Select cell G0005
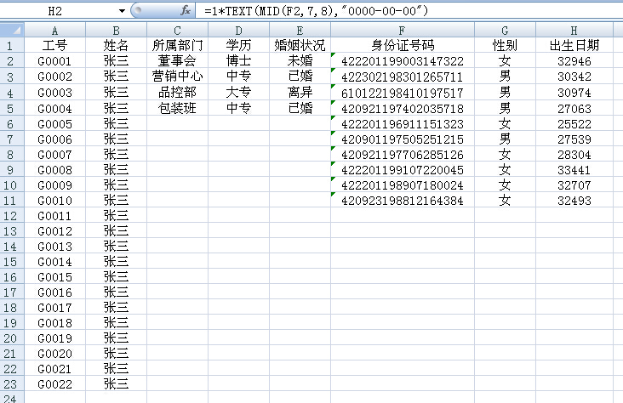Screen dimensions: 623x403 click(x=54, y=124)
